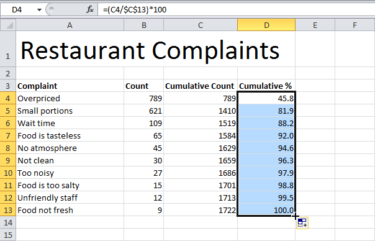Click the Restaurant Complaints title cell
The width and height of the screenshot is (375, 241).
click(155, 49)
